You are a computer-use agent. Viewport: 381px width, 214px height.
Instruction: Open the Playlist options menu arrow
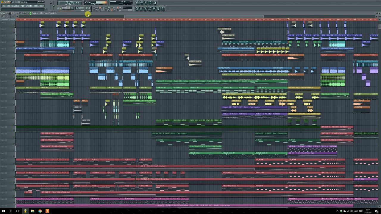(1, 13)
